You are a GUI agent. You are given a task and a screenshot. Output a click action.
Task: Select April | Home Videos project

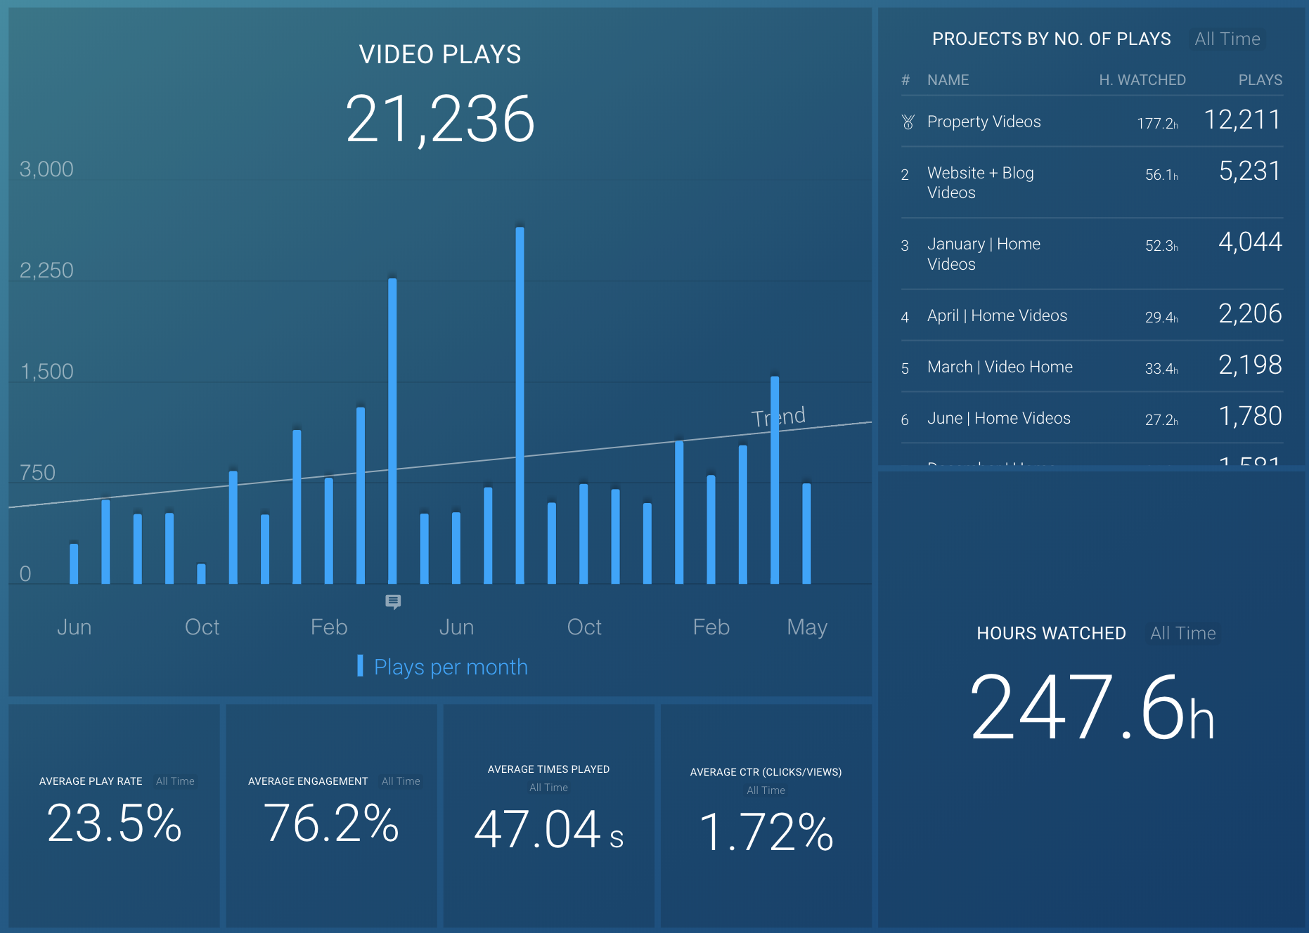(1092, 315)
